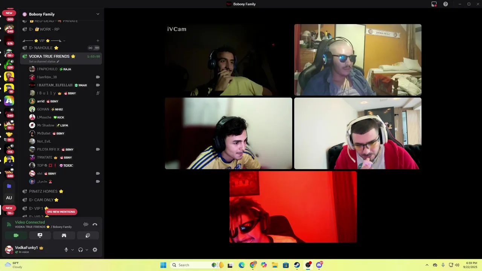Viewport: 482px width, 271px height.
Task: Select user LMouche in voice list
Action: click(64, 117)
